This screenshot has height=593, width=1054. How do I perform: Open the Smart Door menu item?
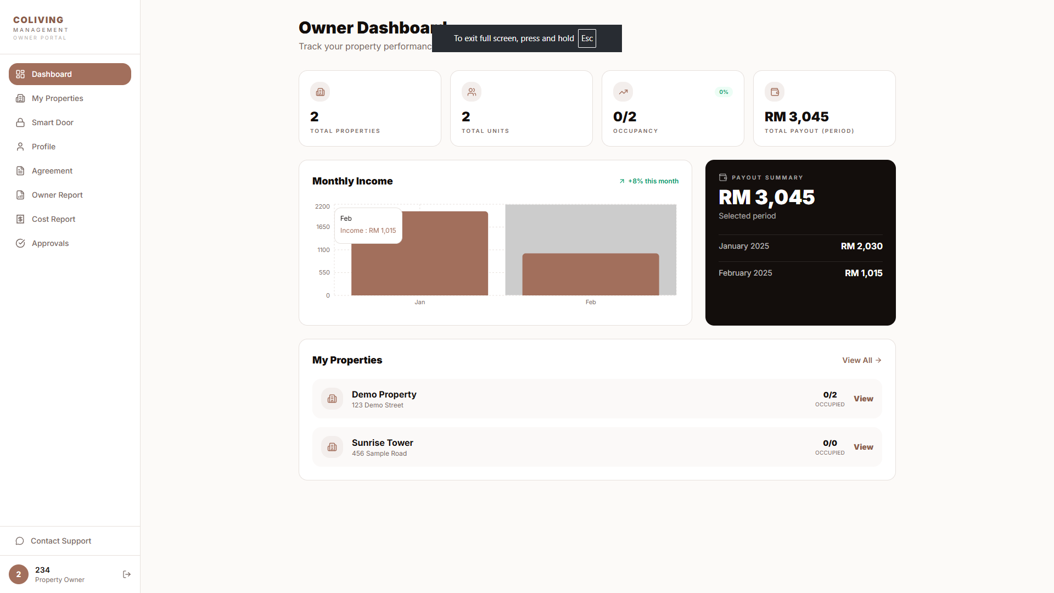tap(52, 122)
